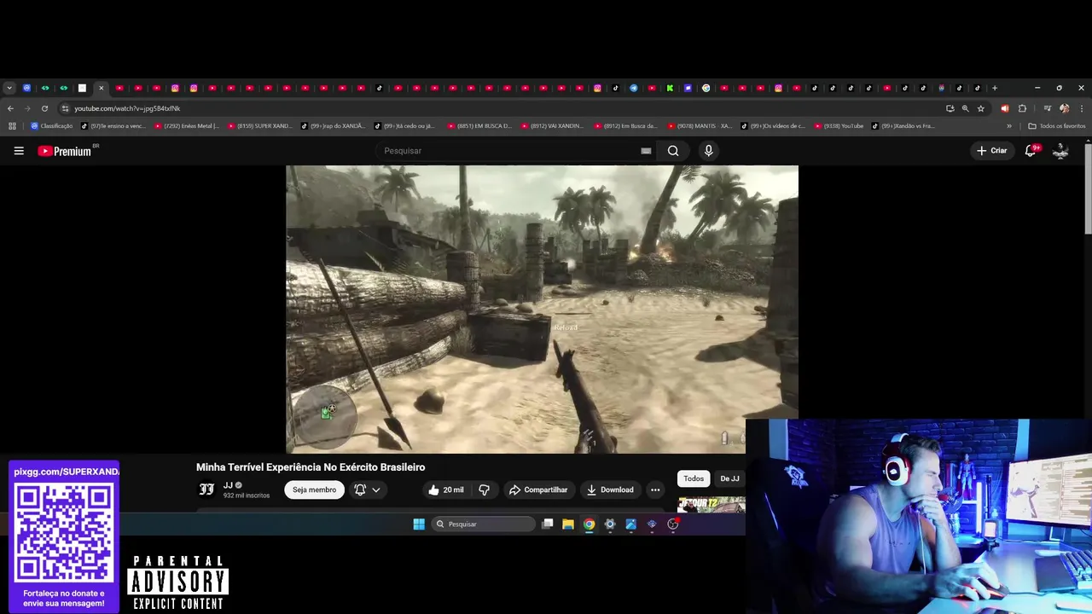The height and width of the screenshot is (614, 1092).
Task: Open the Classificação bookmark
Action: point(52,126)
